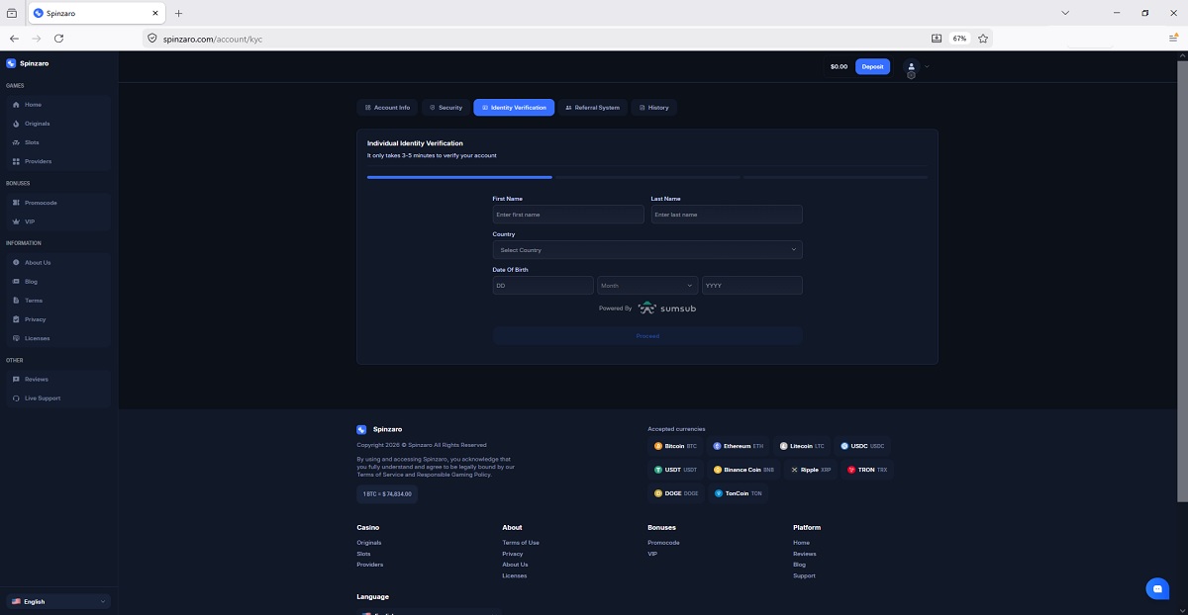
Task: Open the user profile avatar menu
Action: [x=912, y=66]
